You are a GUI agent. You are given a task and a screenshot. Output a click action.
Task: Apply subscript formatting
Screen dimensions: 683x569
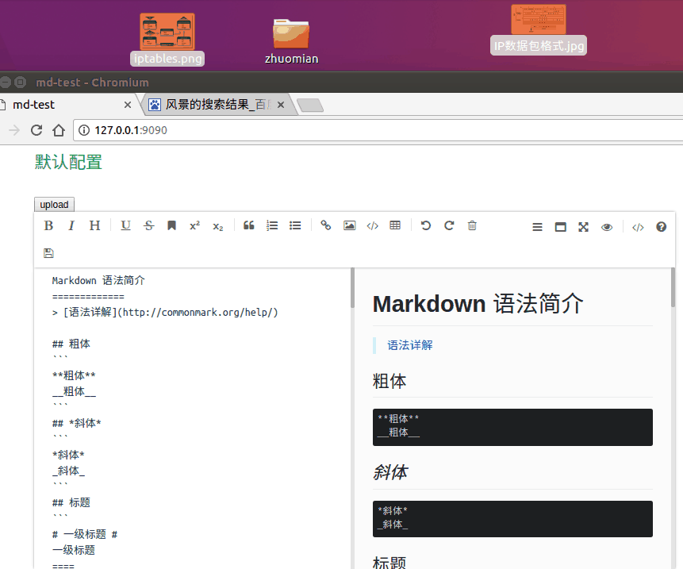[218, 225]
